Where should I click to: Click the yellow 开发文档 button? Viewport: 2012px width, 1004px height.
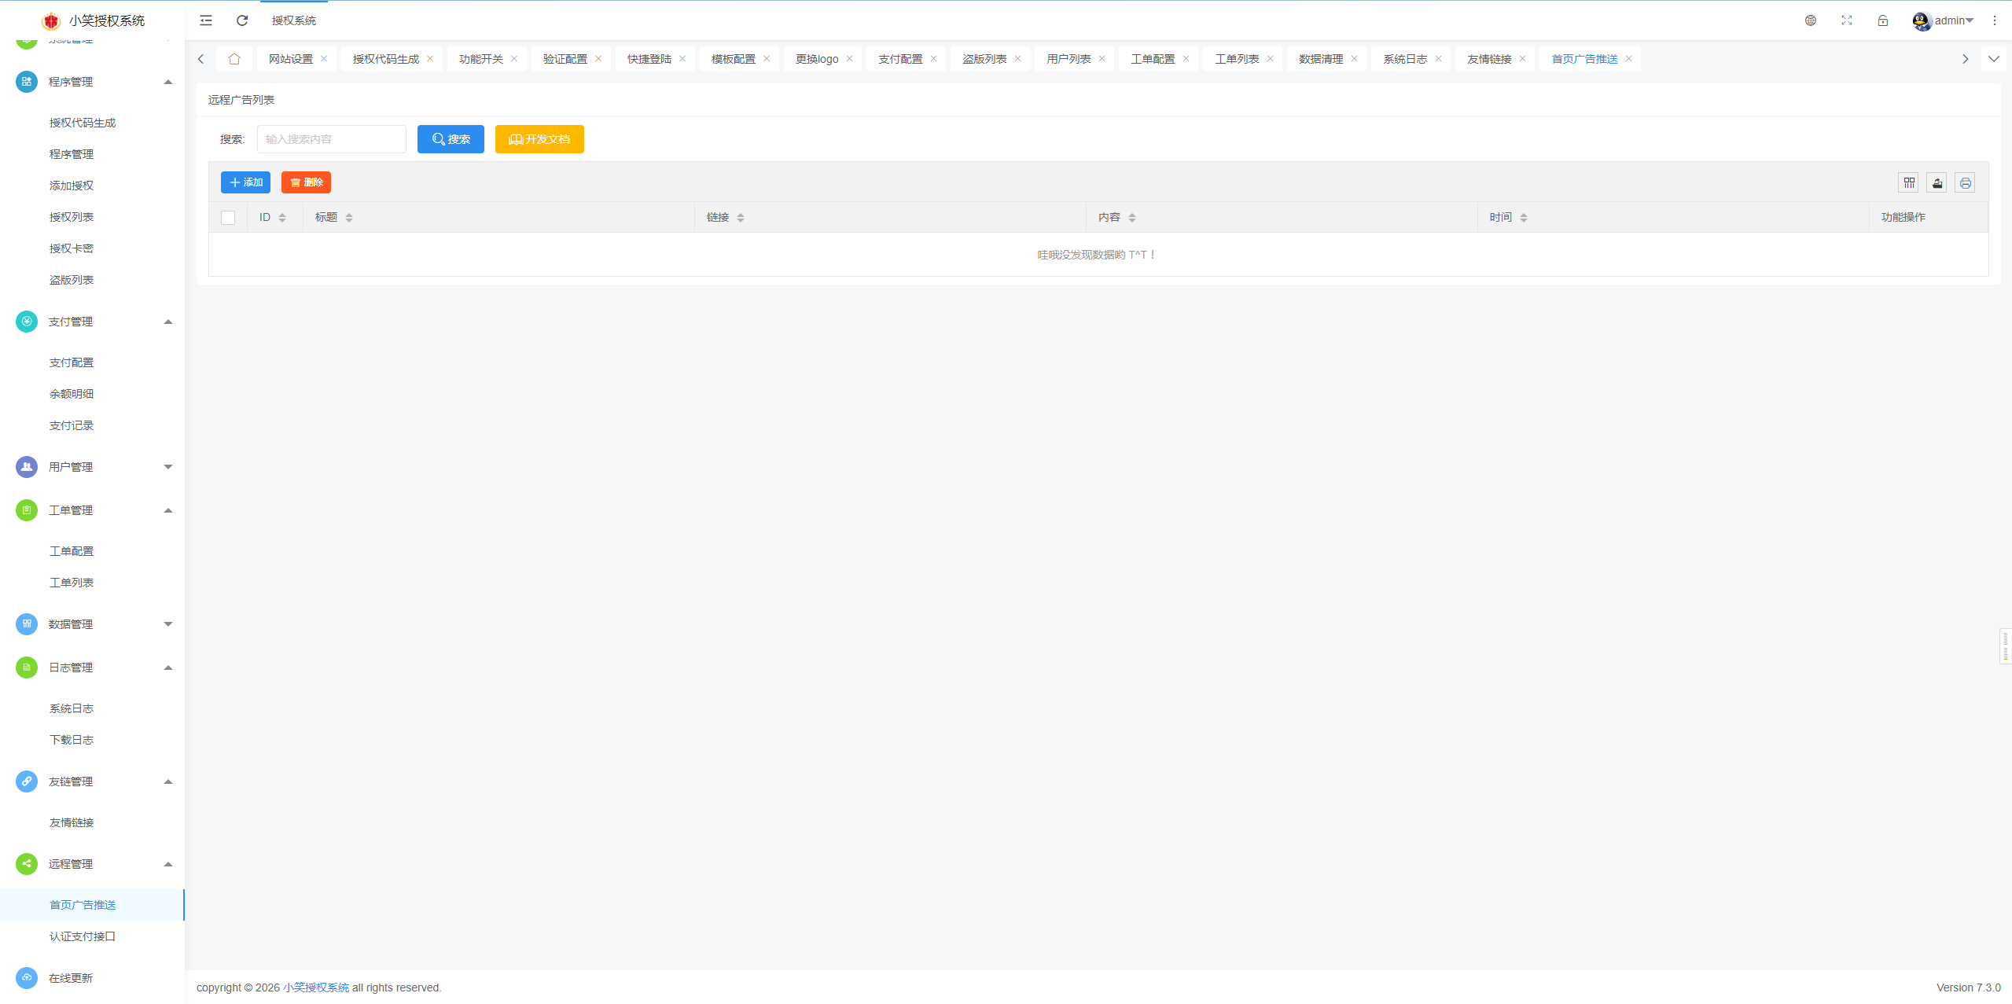point(539,139)
